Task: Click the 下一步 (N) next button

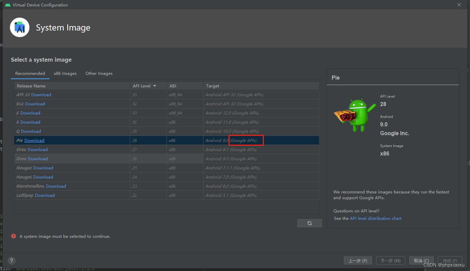Action: pos(390,260)
